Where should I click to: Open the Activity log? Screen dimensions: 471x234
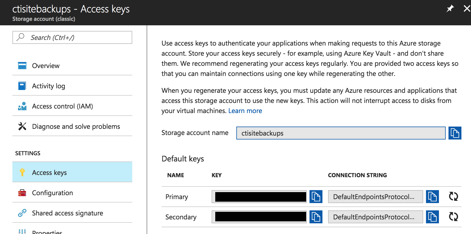tap(72, 86)
